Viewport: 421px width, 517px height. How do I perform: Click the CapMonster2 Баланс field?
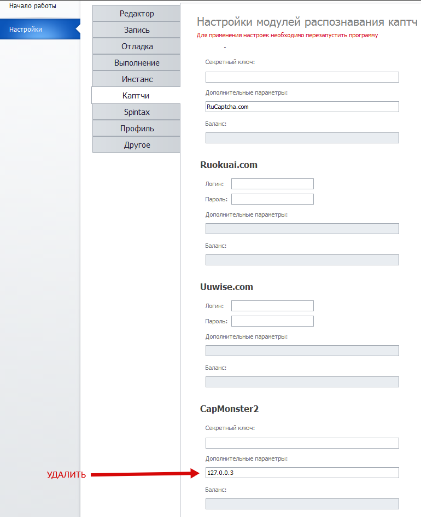click(x=302, y=504)
